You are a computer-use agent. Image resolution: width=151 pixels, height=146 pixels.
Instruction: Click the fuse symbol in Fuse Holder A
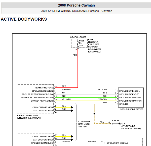[x=78, y=43]
